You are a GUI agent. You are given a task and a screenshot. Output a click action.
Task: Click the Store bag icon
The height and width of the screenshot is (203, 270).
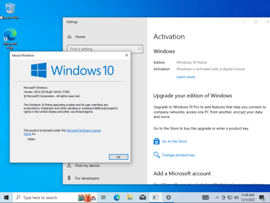[157, 141]
